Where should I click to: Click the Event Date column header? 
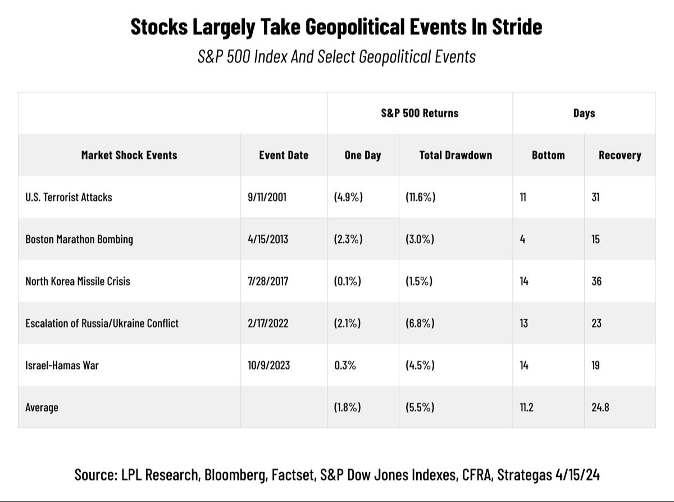(284, 155)
